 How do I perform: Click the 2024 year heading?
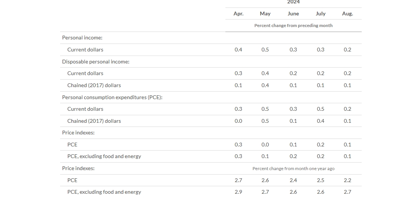[x=293, y=2]
